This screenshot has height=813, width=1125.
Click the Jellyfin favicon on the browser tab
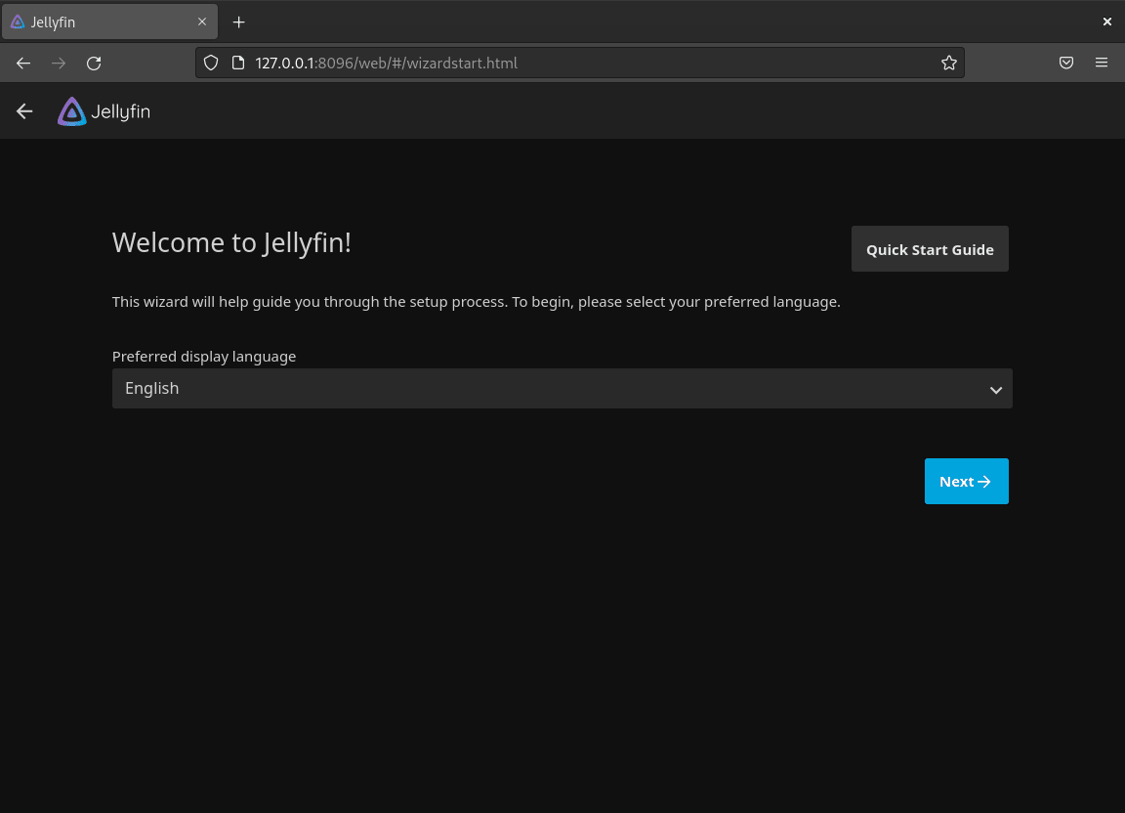click(18, 21)
